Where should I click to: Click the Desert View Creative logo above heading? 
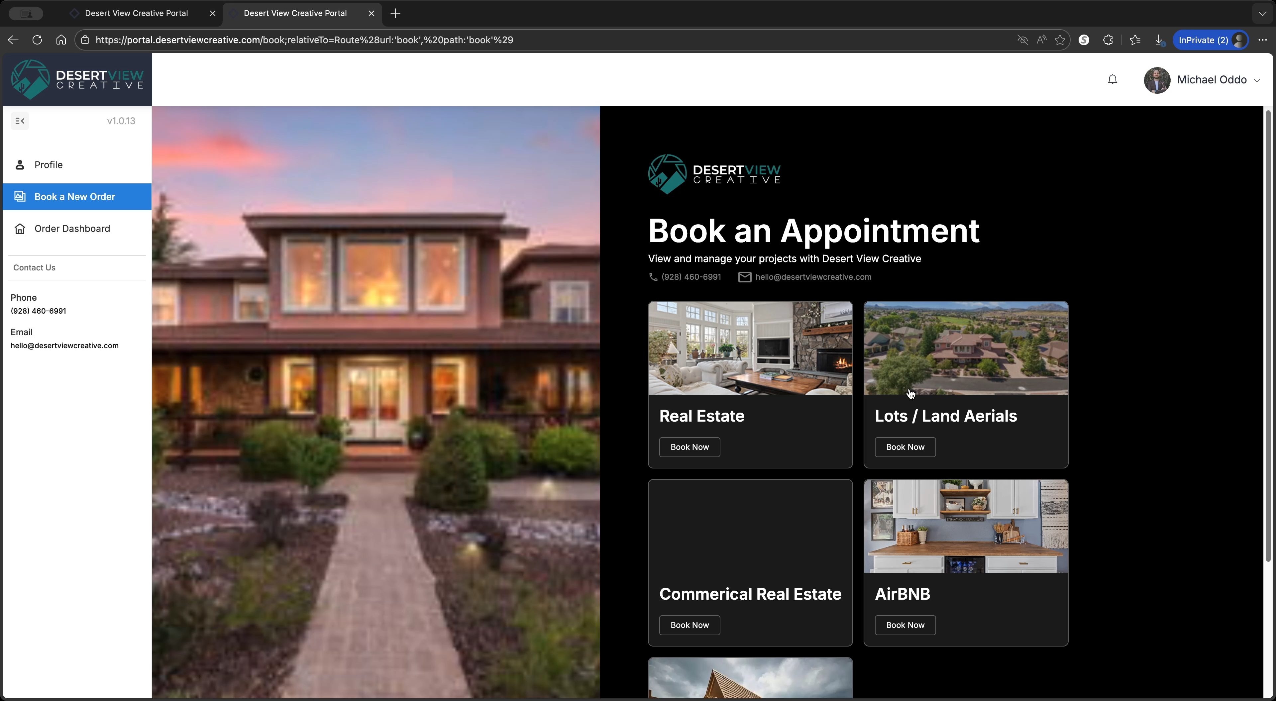[x=714, y=174]
